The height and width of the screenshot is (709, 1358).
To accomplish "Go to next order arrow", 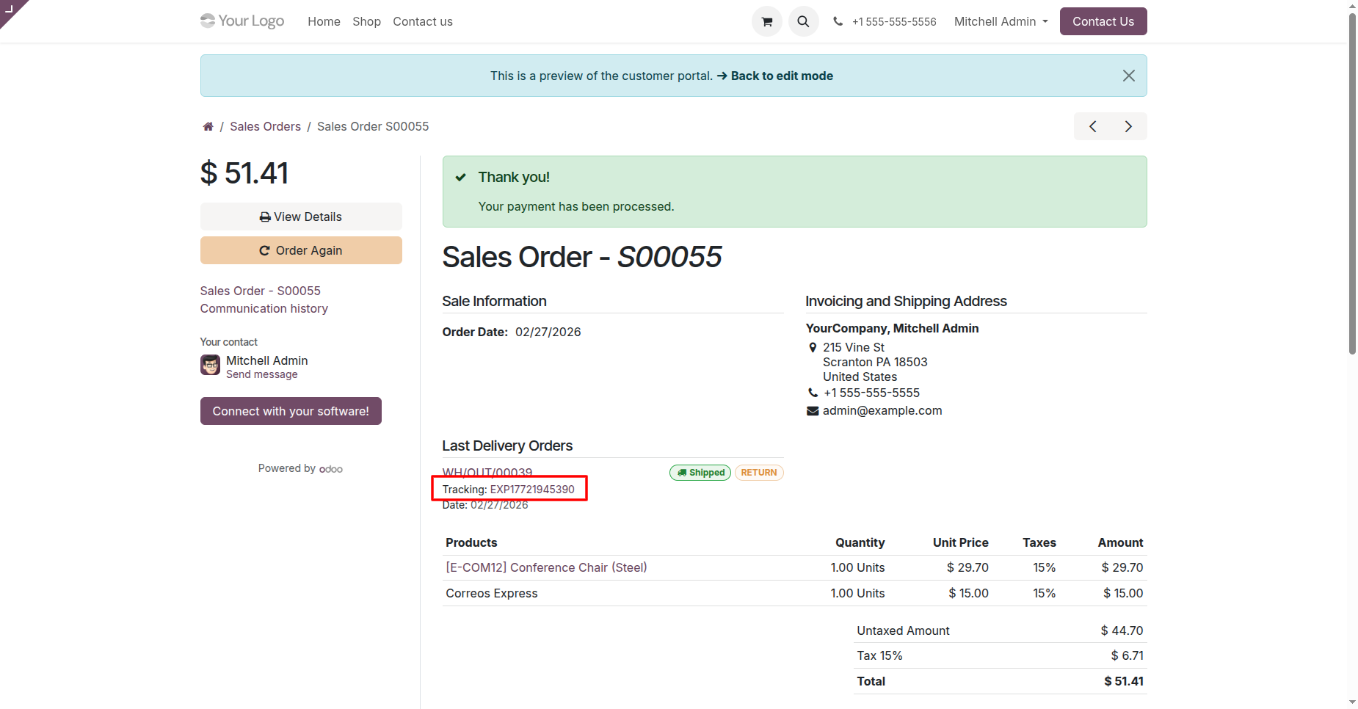I will coord(1128,126).
